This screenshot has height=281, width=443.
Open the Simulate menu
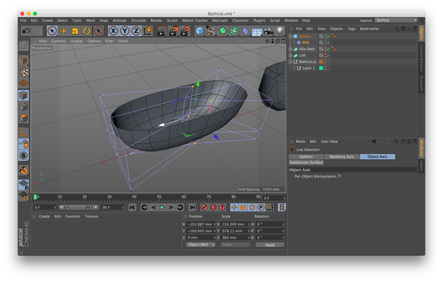[138, 21]
